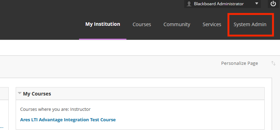Click the reorder modules arrows icon
The image size is (280, 130).
pyautogui.click(x=273, y=63)
